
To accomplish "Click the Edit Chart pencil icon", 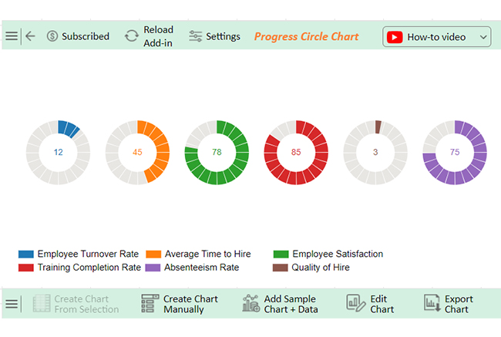I will click(x=355, y=303).
